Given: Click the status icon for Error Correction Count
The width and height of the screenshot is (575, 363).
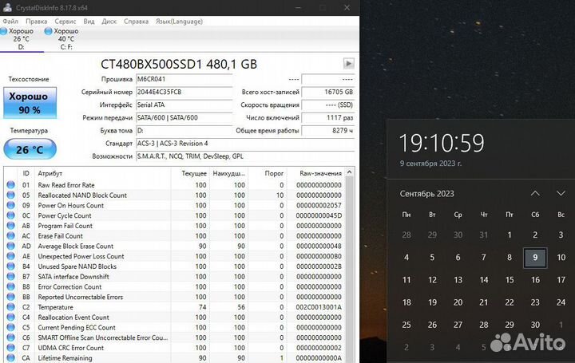Looking at the screenshot, I should coord(10,286).
